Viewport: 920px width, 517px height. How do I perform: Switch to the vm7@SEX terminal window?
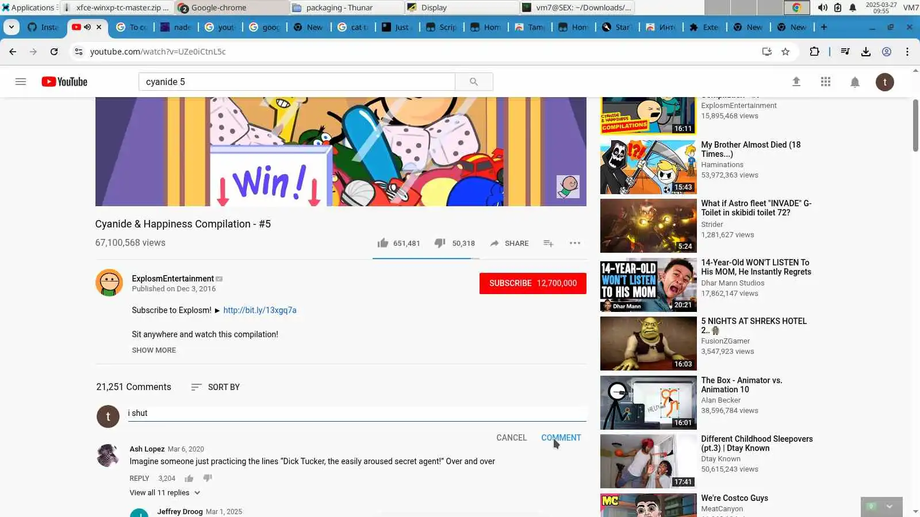[577, 7]
